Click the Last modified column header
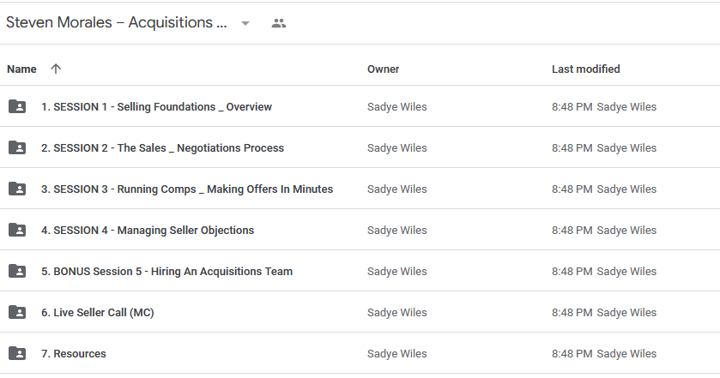The height and width of the screenshot is (378, 720). (x=585, y=69)
